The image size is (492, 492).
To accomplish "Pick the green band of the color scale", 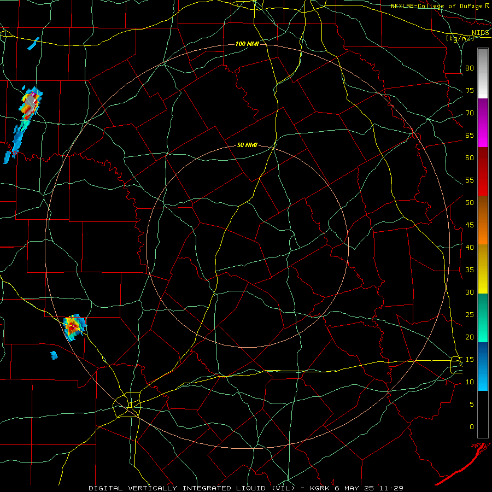I will pos(483,318).
